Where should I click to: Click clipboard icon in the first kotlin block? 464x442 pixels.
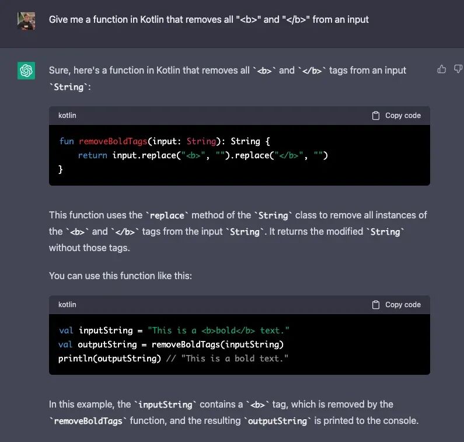pyautogui.click(x=376, y=116)
